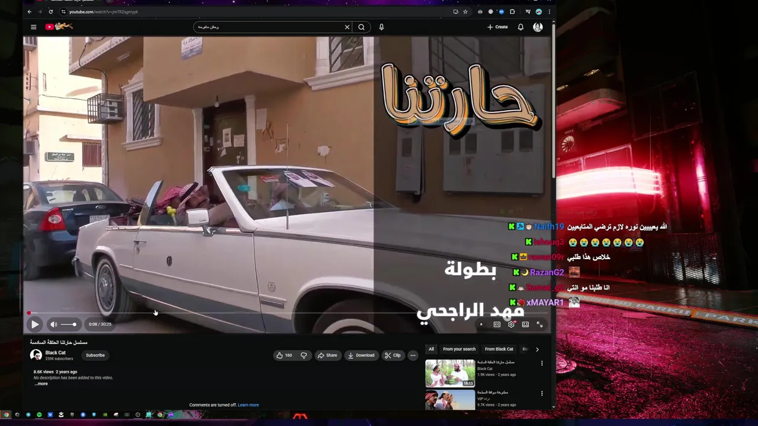Click xMAYAR1 username in chat overlay
This screenshot has height=426, width=758.
point(545,302)
